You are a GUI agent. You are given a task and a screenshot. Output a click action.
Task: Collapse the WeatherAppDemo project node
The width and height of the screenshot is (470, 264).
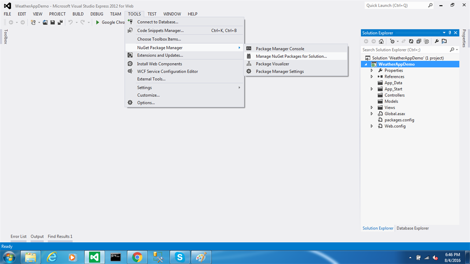coord(366,64)
